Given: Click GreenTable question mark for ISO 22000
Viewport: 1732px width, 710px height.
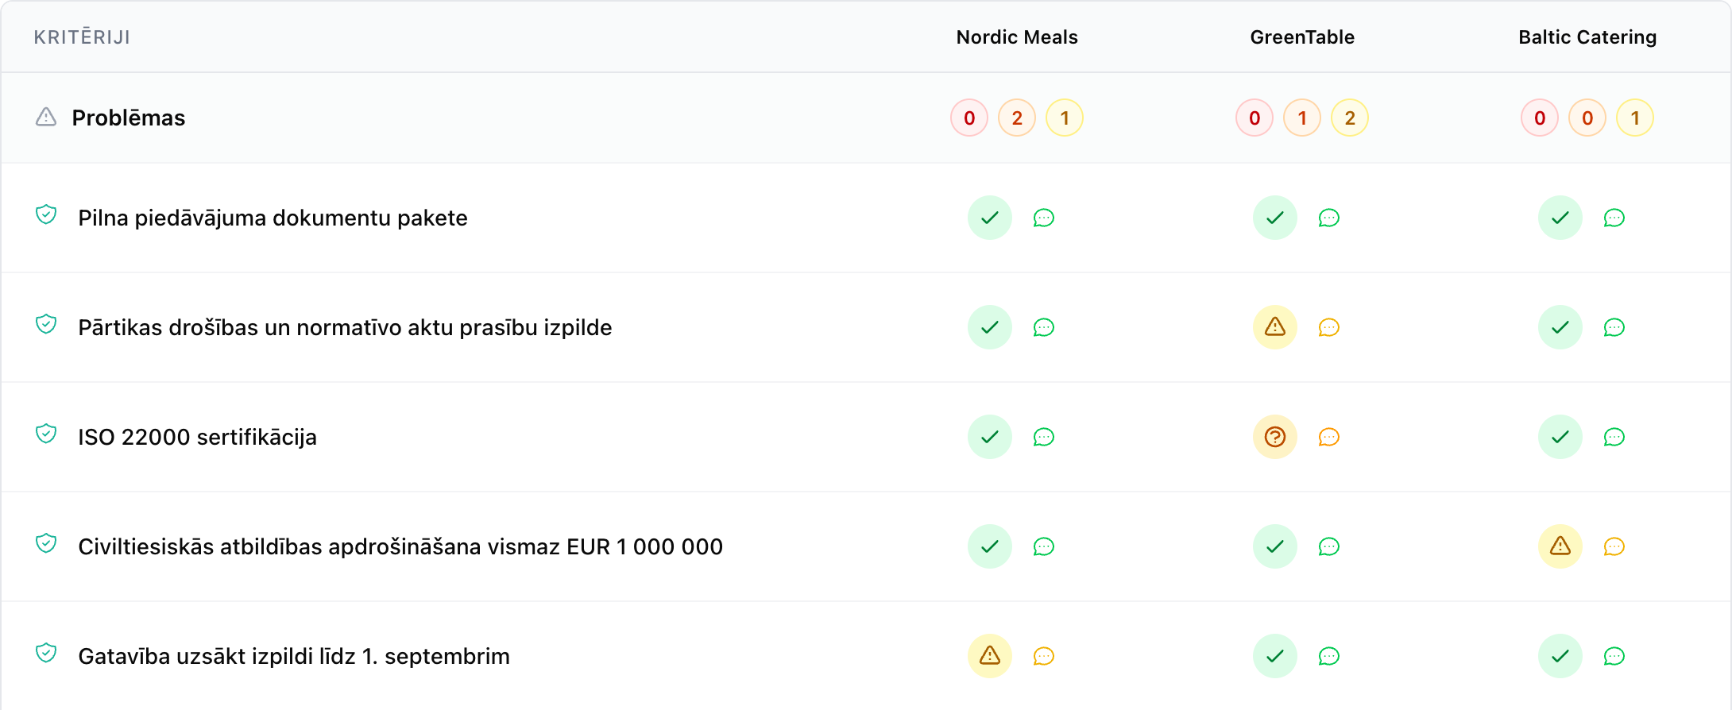Looking at the screenshot, I should point(1274,437).
